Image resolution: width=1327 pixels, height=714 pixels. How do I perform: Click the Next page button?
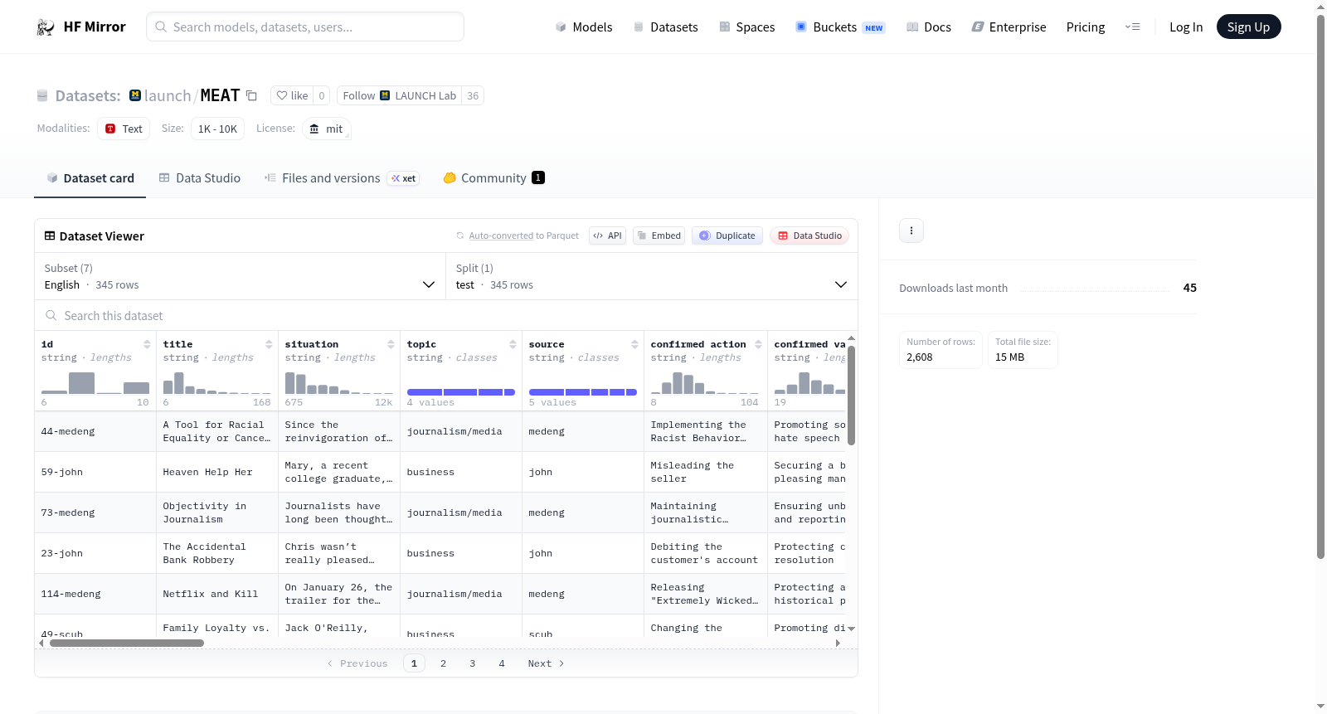(546, 663)
